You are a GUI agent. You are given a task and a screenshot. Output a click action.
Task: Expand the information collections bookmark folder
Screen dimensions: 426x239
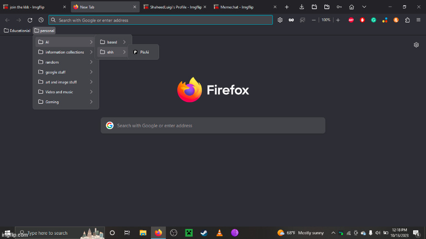(x=65, y=52)
